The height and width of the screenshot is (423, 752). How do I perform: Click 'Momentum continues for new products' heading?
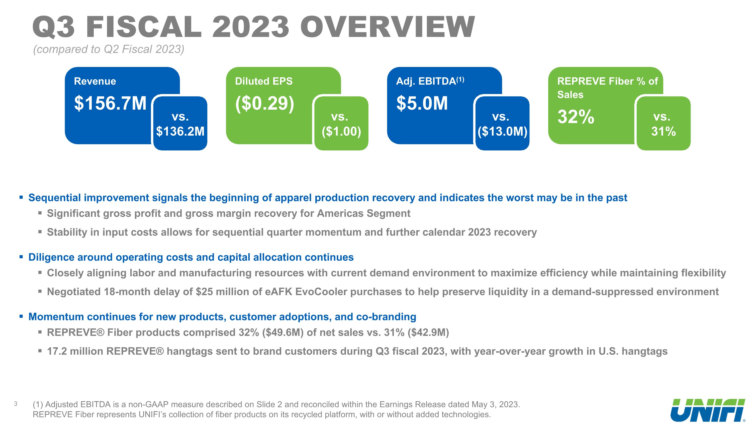pyautogui.click(x=222, y=317)
